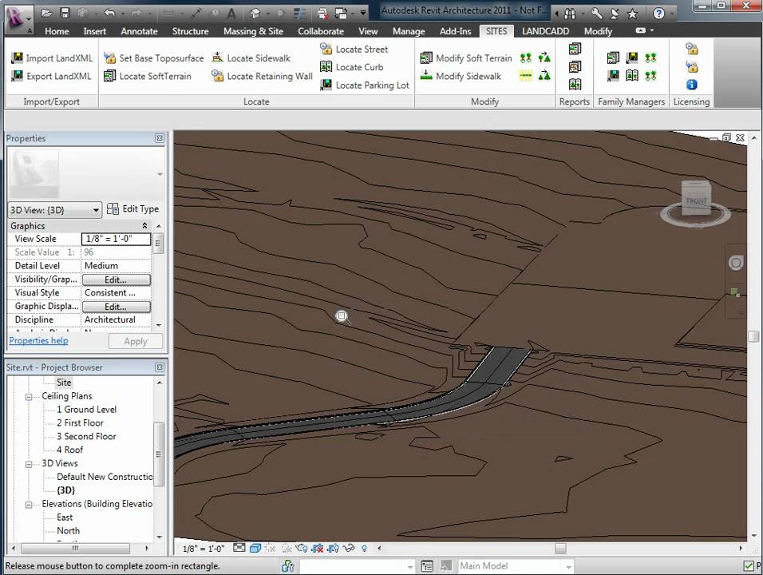Screen dimensions: 763x575
Task: Collapse the Graphics section in Properties
Action: (144, 226)
